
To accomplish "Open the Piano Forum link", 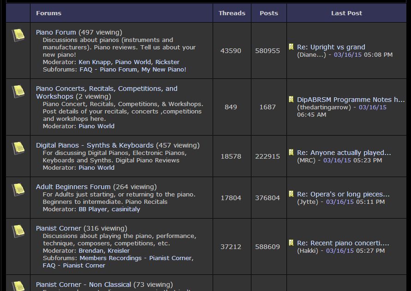I will 56,32.
